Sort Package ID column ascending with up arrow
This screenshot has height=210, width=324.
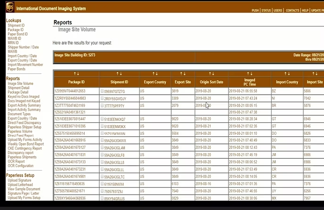75,74
